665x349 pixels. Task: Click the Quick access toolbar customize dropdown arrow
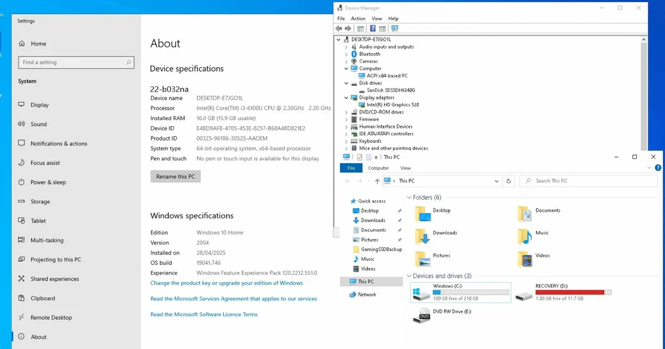tap(376, 158)
